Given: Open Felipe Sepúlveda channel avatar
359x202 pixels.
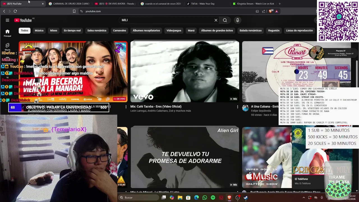Looking at the screenshot, I should coord(245,108).
